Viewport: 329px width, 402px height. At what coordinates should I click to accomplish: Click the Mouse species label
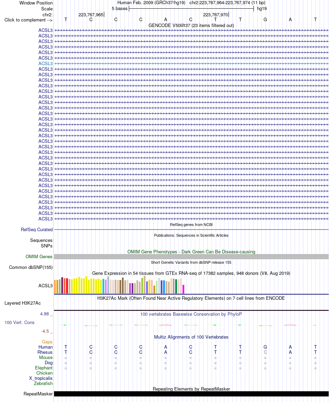[46, 357]
